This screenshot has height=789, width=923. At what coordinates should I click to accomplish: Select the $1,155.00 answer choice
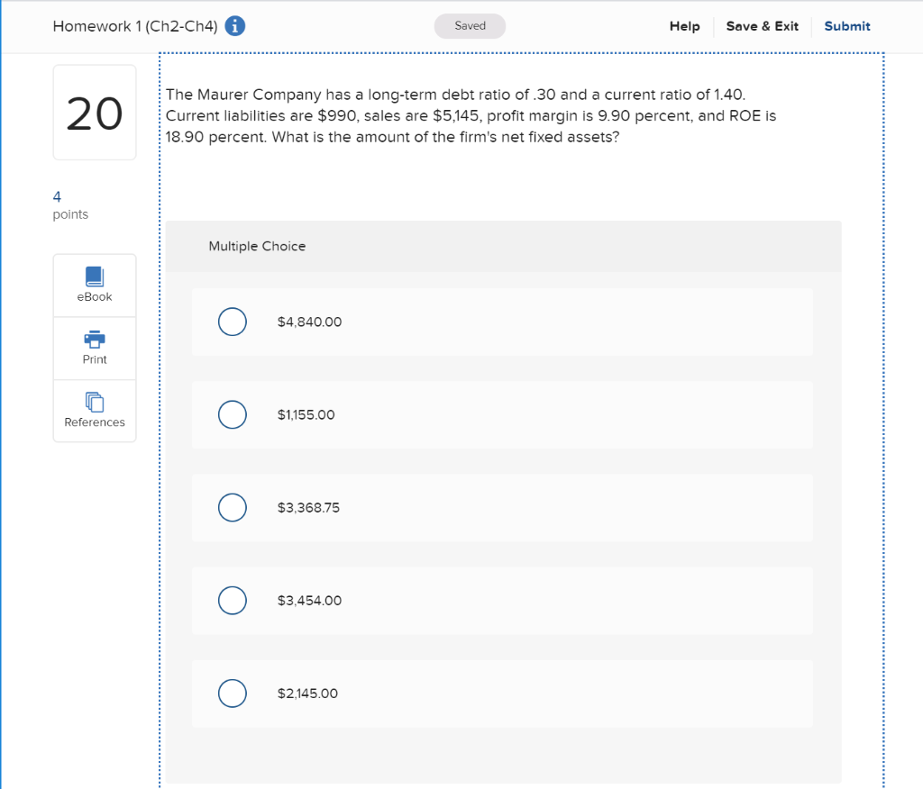pos(232,414)
